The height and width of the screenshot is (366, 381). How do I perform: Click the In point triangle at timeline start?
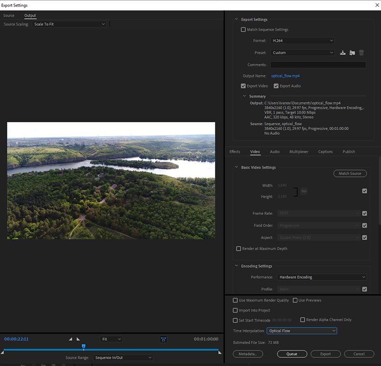click(2, 352)
